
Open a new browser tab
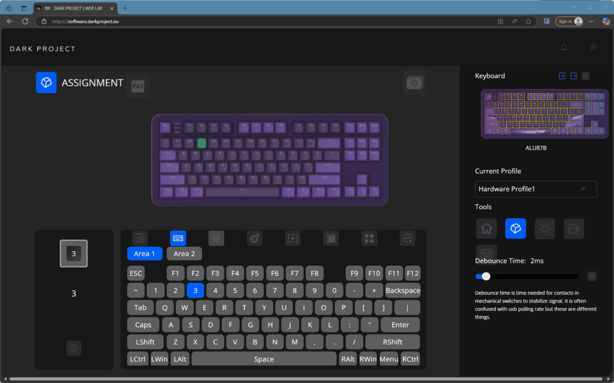pyautogui.click(x=125, y=8)
